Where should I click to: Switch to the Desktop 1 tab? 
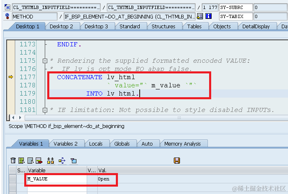click(x=28, y=27)
